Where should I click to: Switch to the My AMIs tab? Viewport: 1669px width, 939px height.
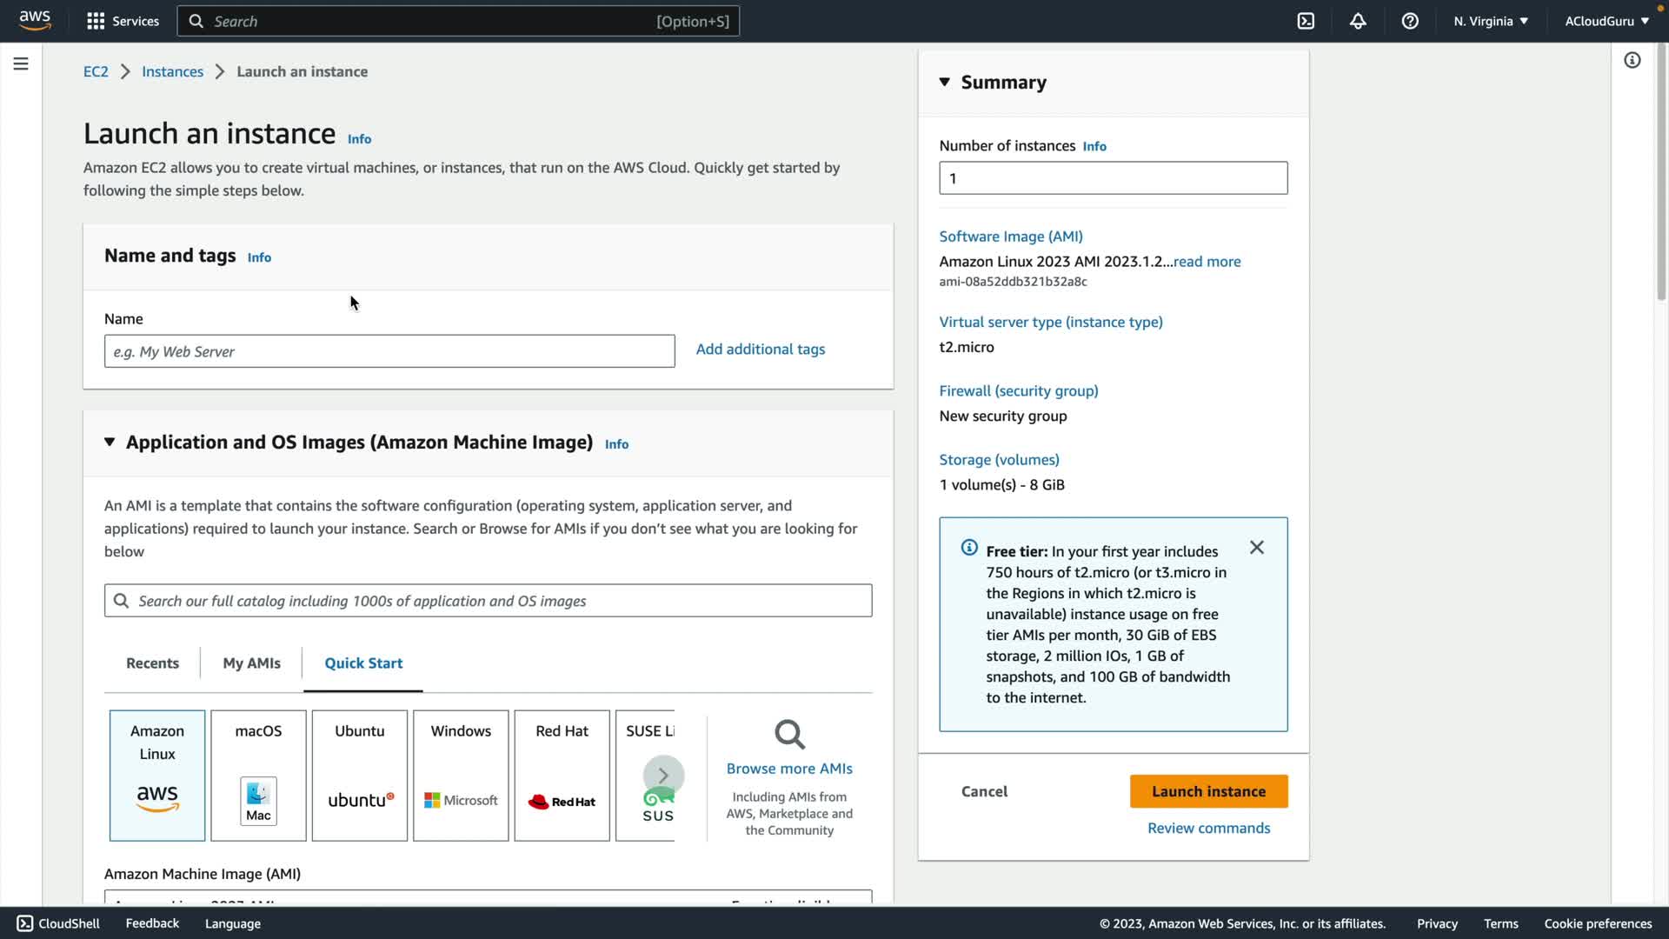[251, 663]
